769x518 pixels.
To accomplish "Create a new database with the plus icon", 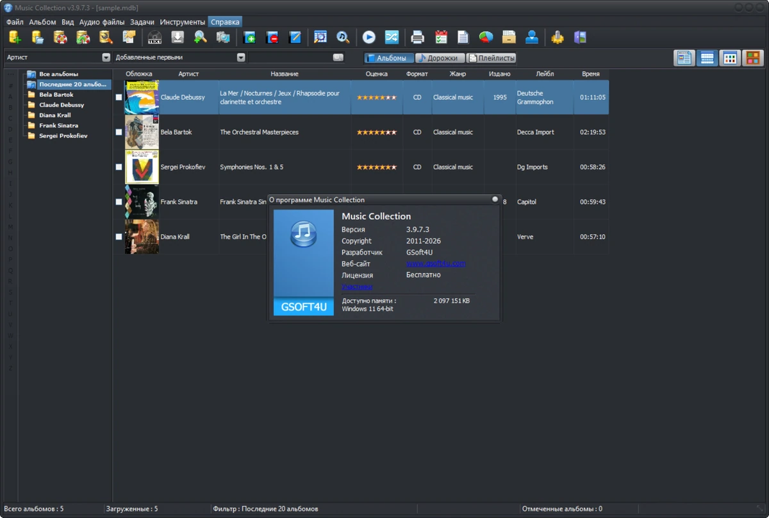I will pos(14,37).
